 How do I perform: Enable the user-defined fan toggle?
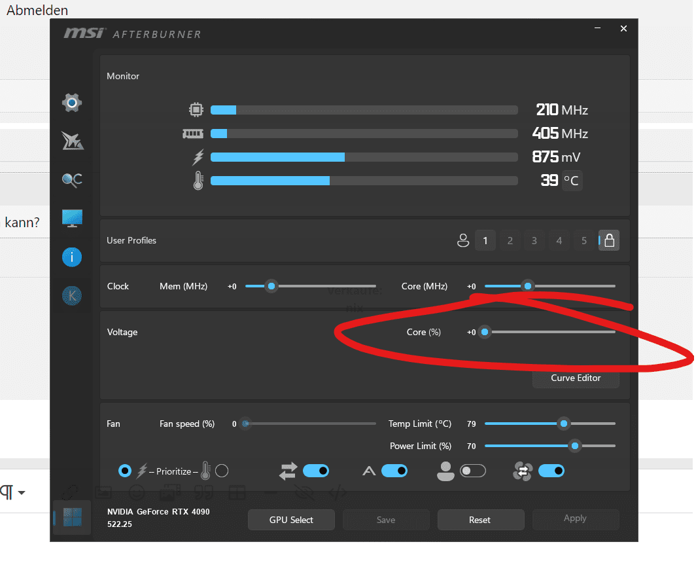(x=473, y=471)
